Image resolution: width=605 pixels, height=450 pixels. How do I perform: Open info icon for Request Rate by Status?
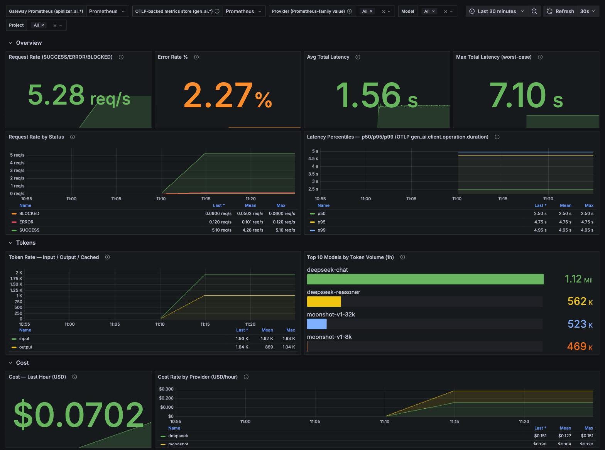pyautogui.click(x=73, y=137)
